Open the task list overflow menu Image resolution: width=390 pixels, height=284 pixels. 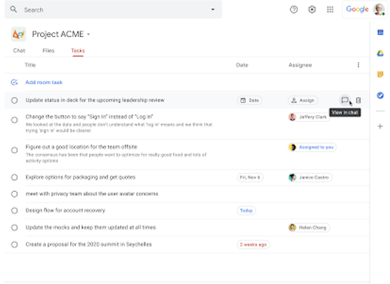[358, 64]
